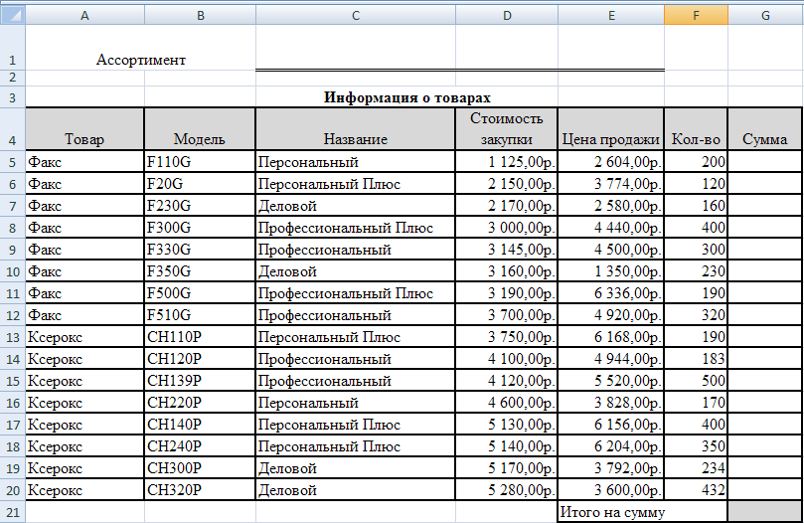Viewport: 804px width, 523px height.
Task: Select highlighted column F header
Action: pyautogui.click(x=696, y=15)
